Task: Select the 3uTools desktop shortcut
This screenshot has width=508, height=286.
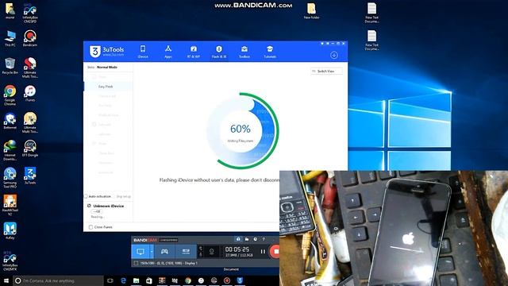Action: pyautogui.click(x=30, y=176)
